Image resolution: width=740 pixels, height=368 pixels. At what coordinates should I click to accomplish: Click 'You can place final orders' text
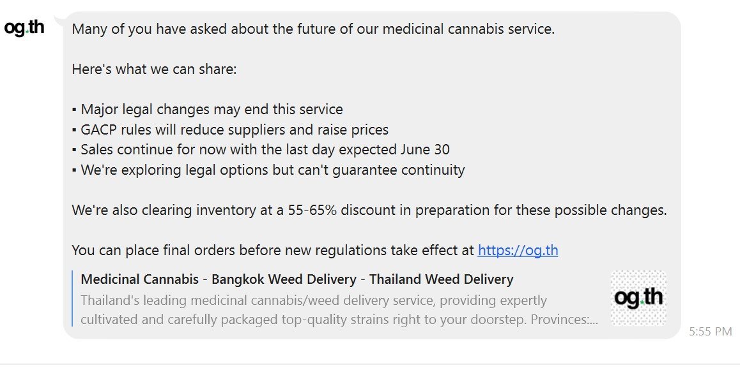pos(154,250)
